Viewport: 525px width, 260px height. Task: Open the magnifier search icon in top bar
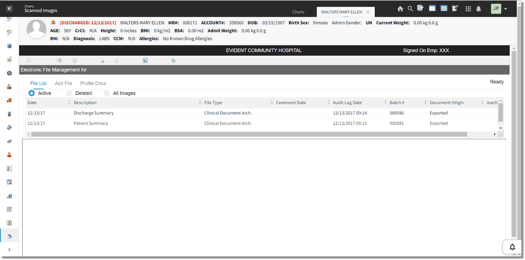410,9
